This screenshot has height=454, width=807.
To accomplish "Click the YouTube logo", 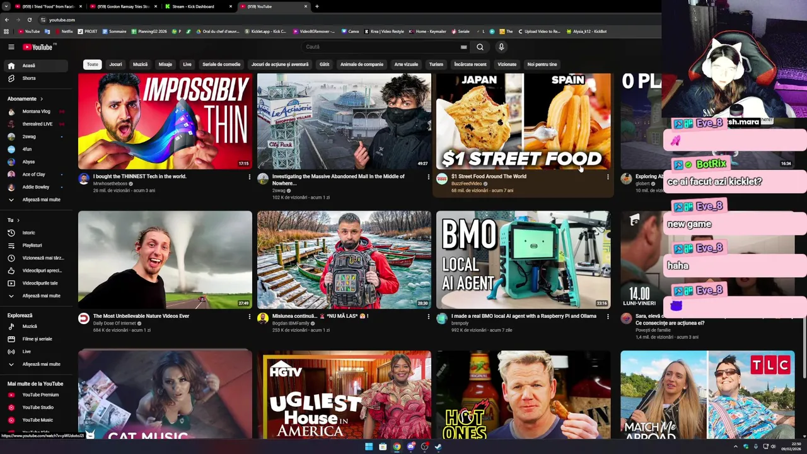I will point(38,47).
